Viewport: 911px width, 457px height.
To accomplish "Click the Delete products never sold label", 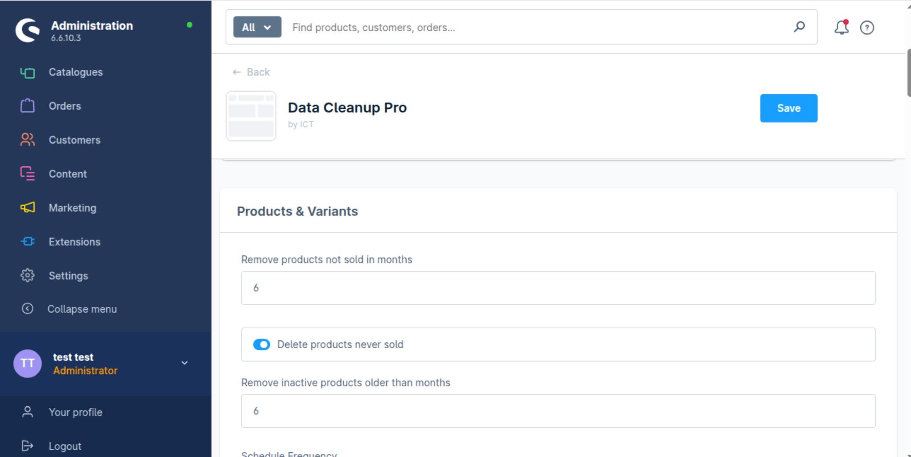I will [340, 344].
